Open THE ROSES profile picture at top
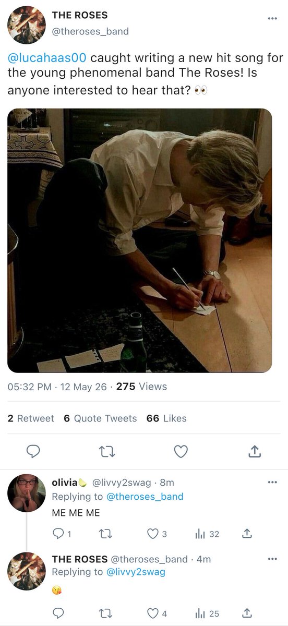The width and height of the screenshot is (288, 626). coord(26,25)
